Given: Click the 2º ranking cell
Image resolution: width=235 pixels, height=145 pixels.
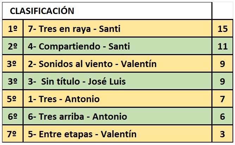Looking at the screenshot, I should (12, 46).
